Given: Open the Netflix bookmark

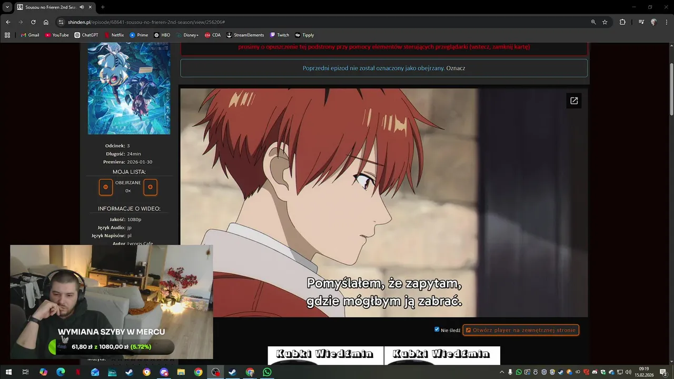Looking at the screenshot, I should coord(114,35).
